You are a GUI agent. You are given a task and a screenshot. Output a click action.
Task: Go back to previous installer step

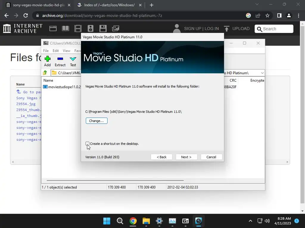tap(161, 157)
